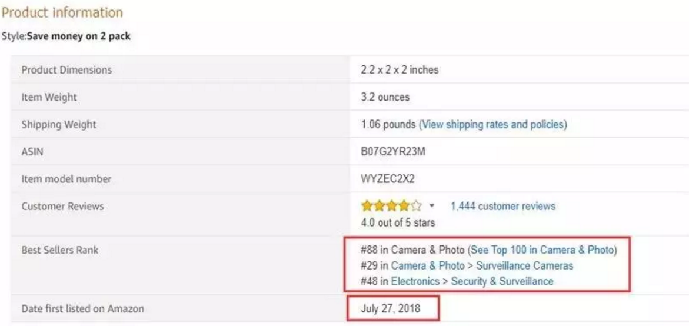Click the star rating icons
Image resolution: width=689 pixels, height=326 pixels.
[x=391, y=206]
